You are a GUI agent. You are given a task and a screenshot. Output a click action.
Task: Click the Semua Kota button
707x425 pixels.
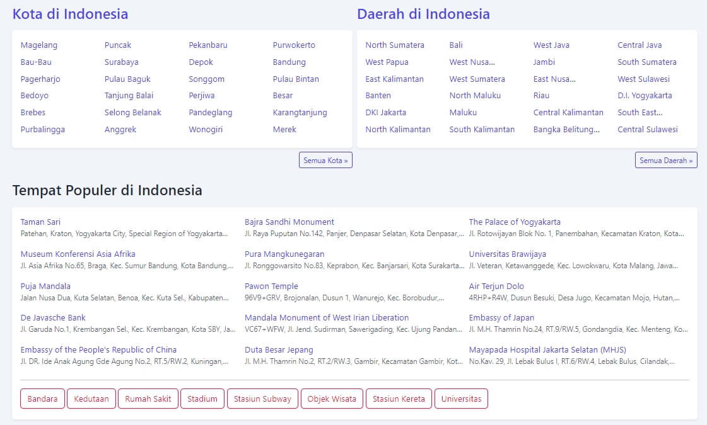tap(325, 160)
